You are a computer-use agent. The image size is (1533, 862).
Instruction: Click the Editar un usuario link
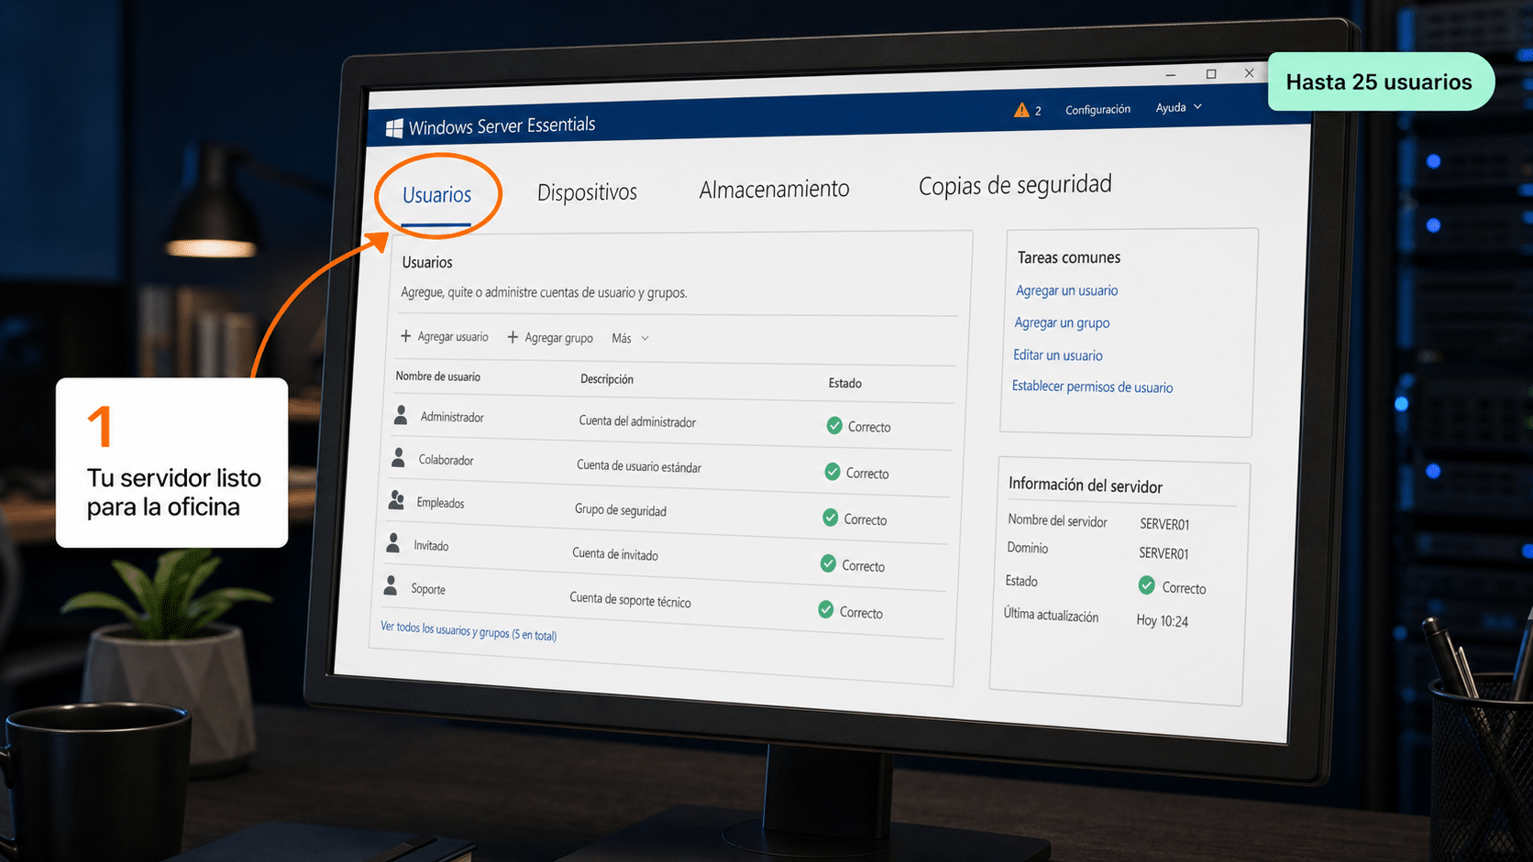point(1058,355)
